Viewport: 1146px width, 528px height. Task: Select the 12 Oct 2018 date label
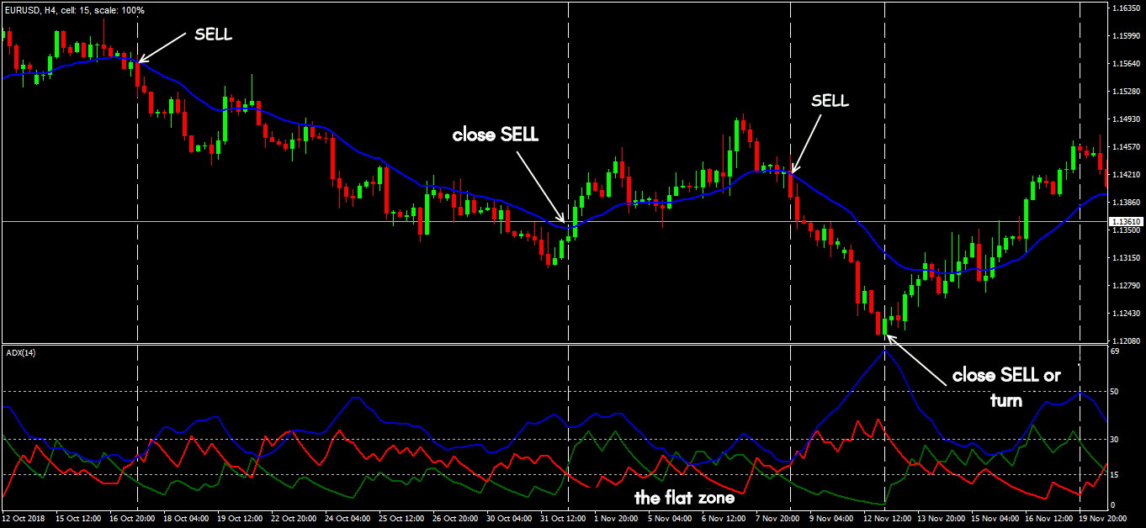[x=25, y=520]
